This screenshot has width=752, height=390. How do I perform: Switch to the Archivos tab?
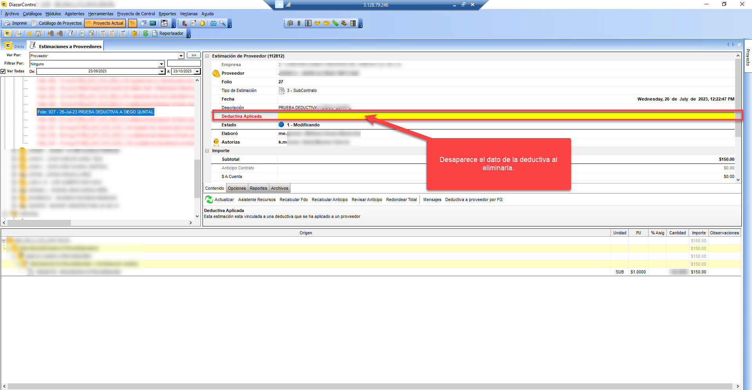click(x=279, y=189)
